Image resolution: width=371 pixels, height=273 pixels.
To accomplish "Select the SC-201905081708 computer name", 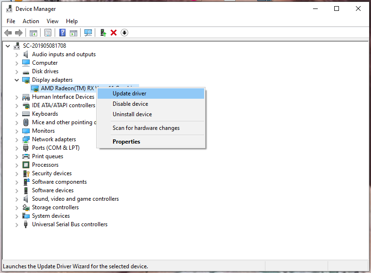I will click(x=44, y=46).
